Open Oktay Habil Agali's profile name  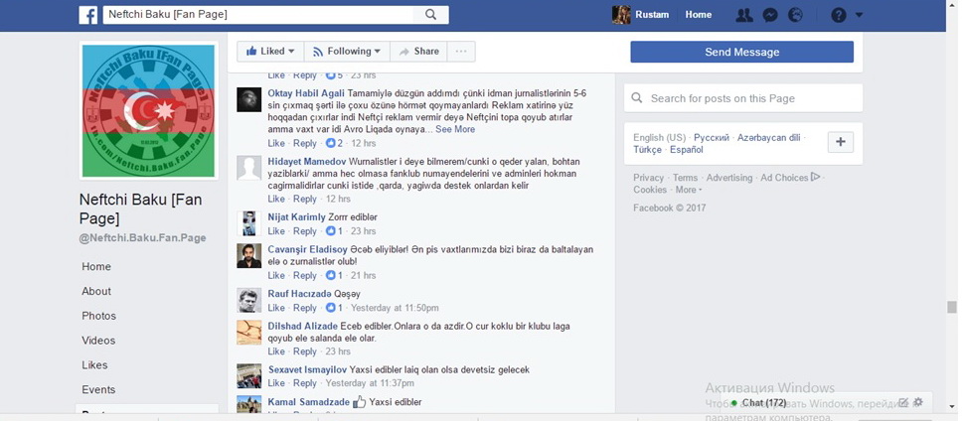point(306,93)
